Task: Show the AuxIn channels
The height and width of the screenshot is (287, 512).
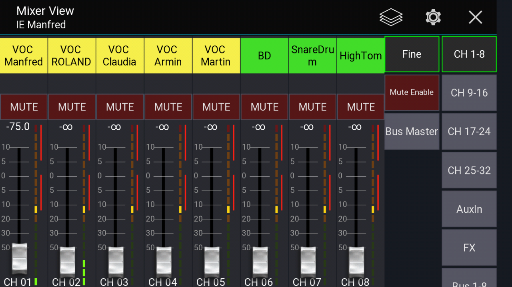Action: pyautogui.click(x=469, y=209)
